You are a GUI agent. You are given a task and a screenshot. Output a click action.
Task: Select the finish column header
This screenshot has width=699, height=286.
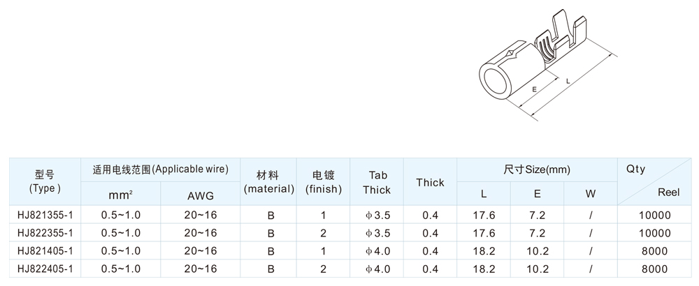(323, 181)
